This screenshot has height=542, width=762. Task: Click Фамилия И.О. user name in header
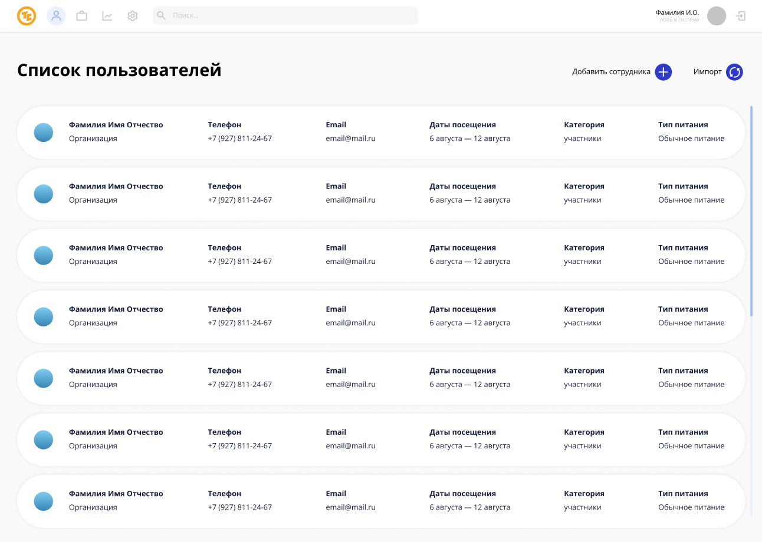(x=677, y=12)
